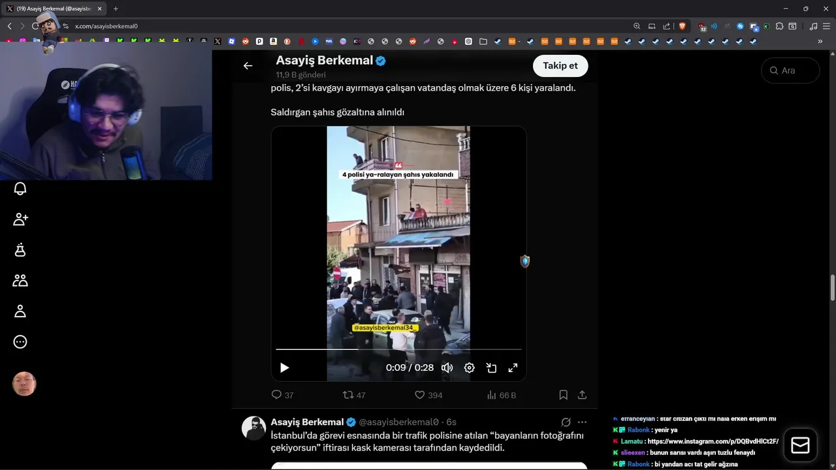836x470 pixels.
Task: Open a new browser tab
Action: (x=116, y=8)
